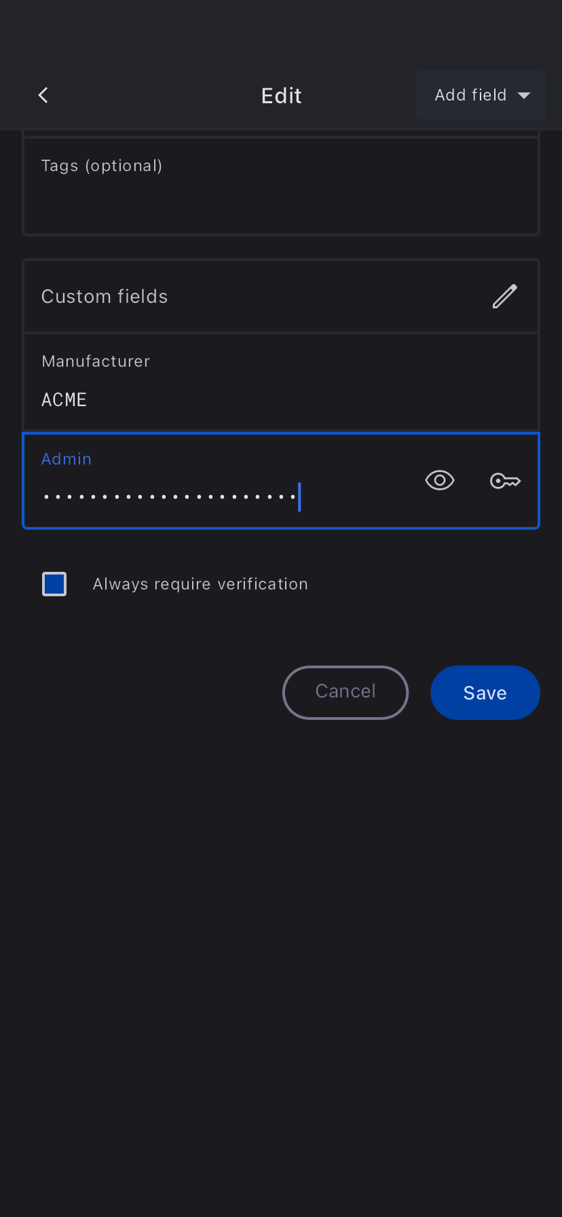
Task: Reveal the Admin password with the eye icon
Action: coord(439,481)
